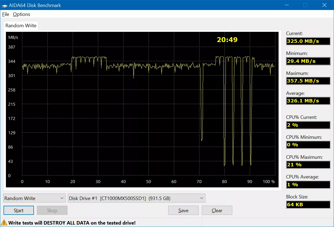
Task: Click the 100 % label on graph axis
Action: 269,181
